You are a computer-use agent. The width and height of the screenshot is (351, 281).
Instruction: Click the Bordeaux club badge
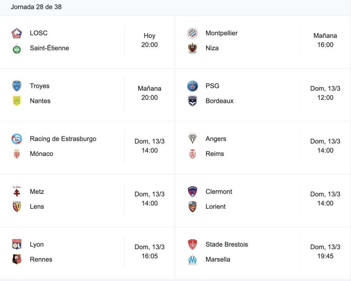click(x=193, y=101)
